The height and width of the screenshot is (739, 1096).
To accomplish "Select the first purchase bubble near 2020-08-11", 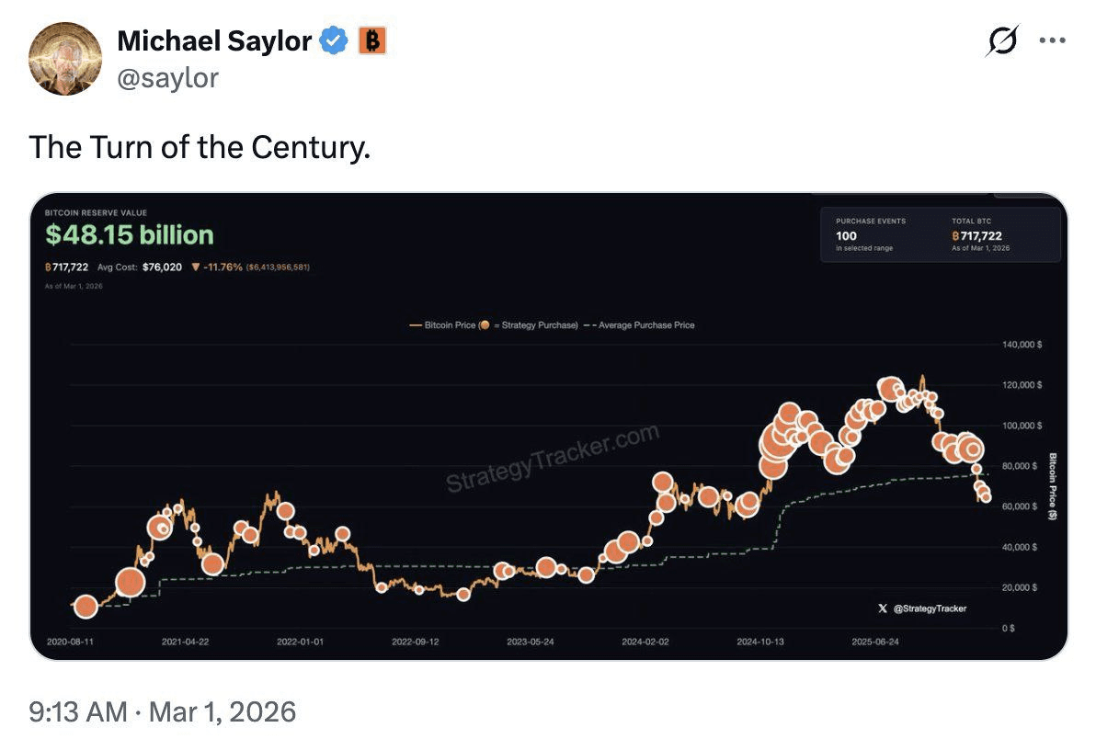I will (86, 607).
